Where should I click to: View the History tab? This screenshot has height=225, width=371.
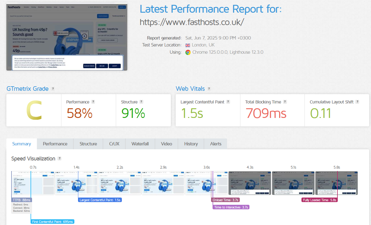point(191,144)
